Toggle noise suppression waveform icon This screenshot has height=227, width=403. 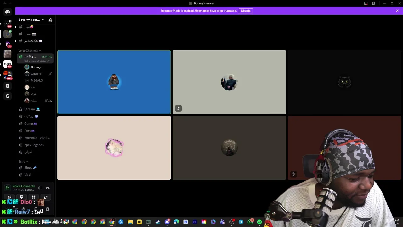pos(40,188)
